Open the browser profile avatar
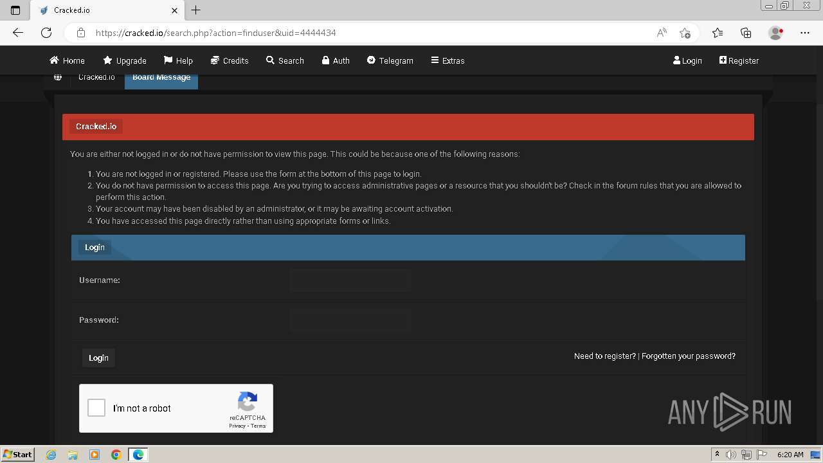The image size is (823, 463). pos(775,33)
